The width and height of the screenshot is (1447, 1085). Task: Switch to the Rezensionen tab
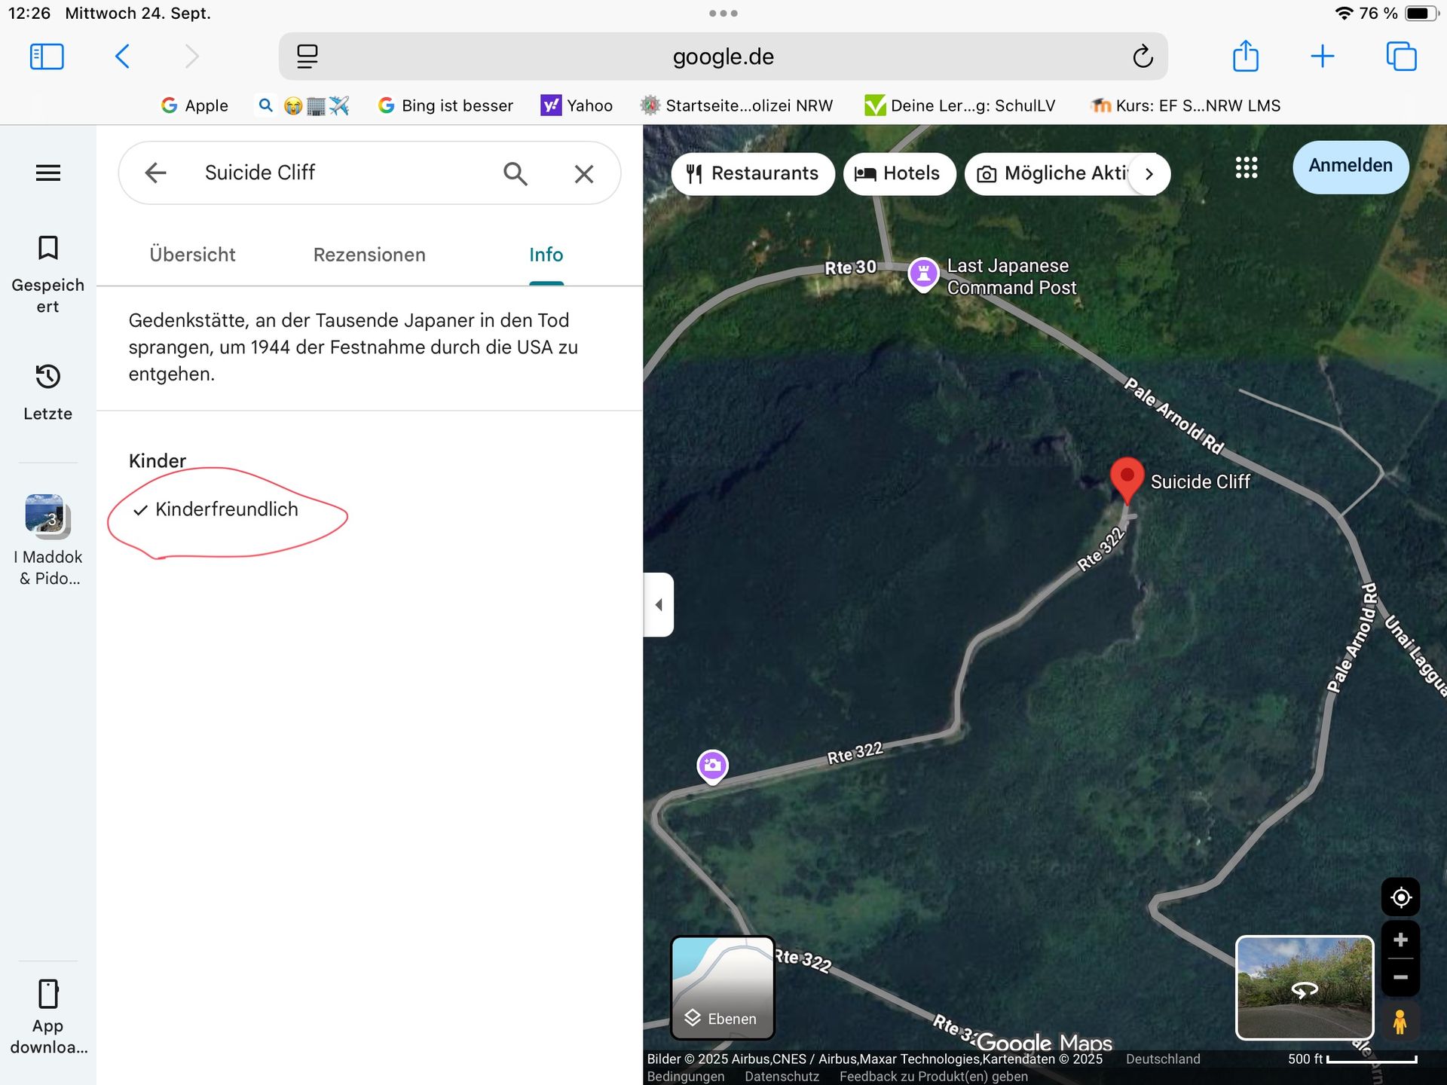click(369, 255)
